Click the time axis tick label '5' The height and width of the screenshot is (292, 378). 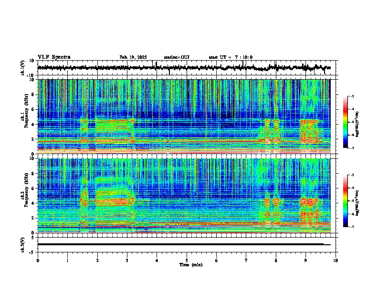click(x=187, y=260)
